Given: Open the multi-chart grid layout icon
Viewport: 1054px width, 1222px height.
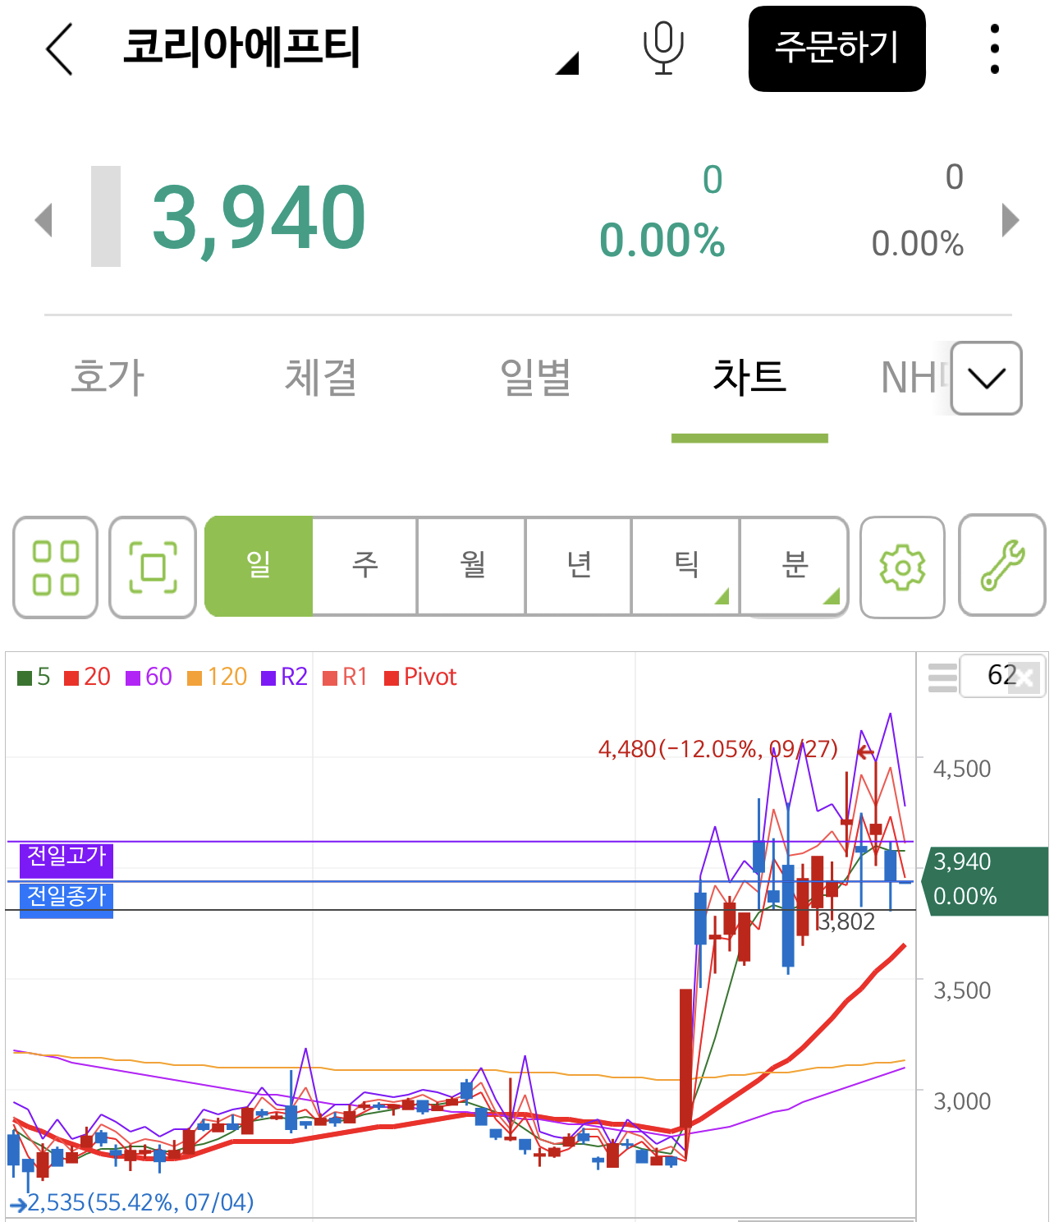Looking at the screenshot, I should pyautogui.click(x=56, y=567).
